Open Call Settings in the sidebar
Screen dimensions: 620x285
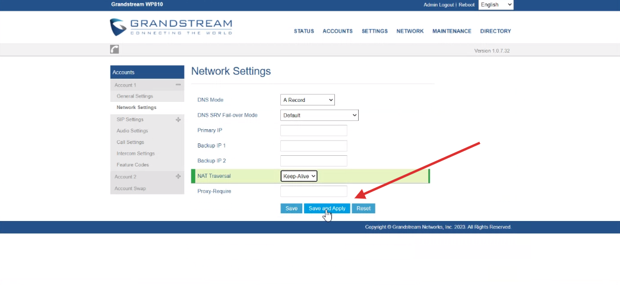point(130,142)
